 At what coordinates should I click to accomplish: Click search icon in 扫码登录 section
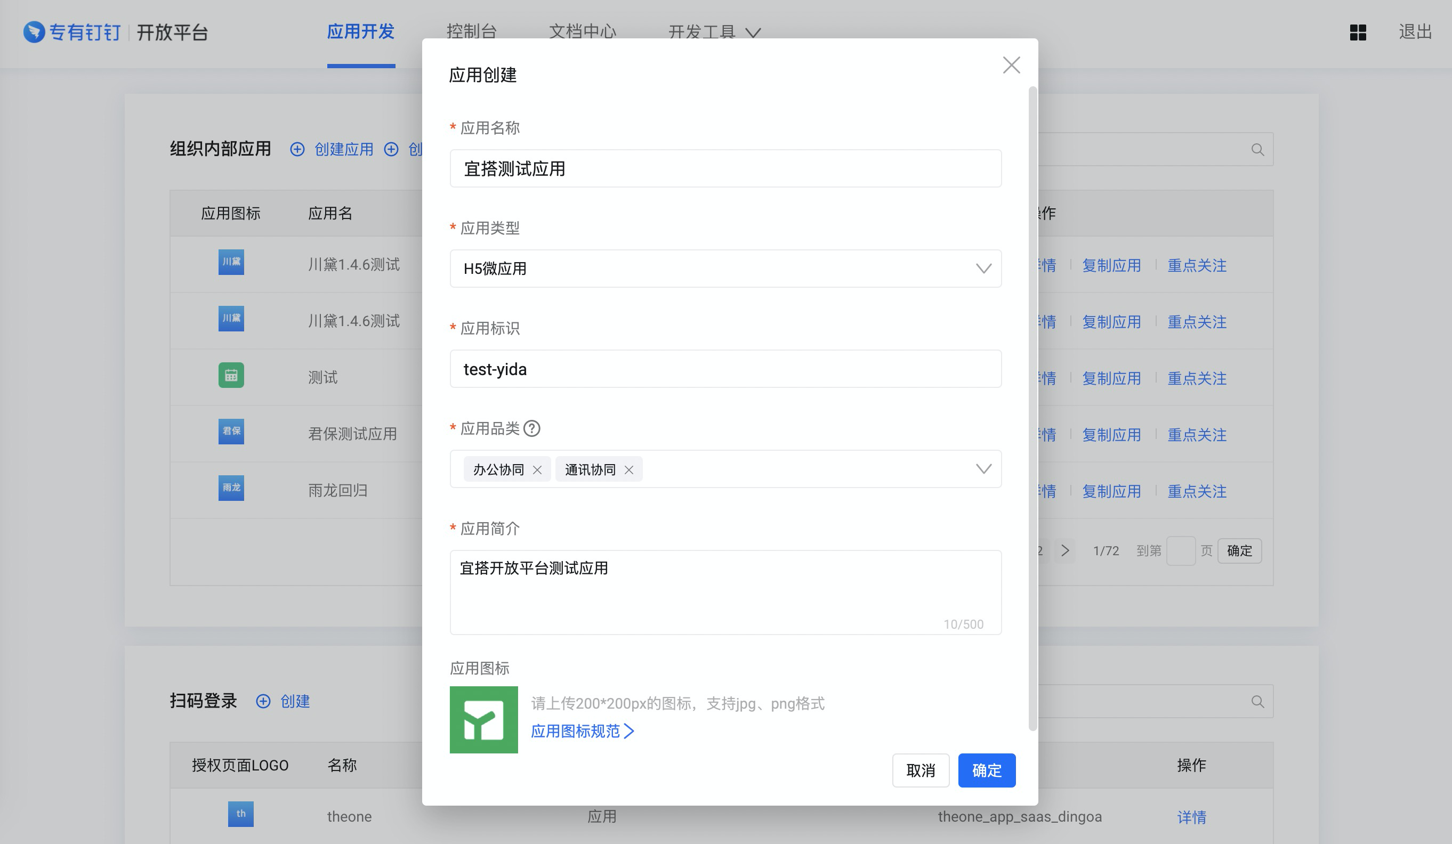click(x=1257, y=702)
